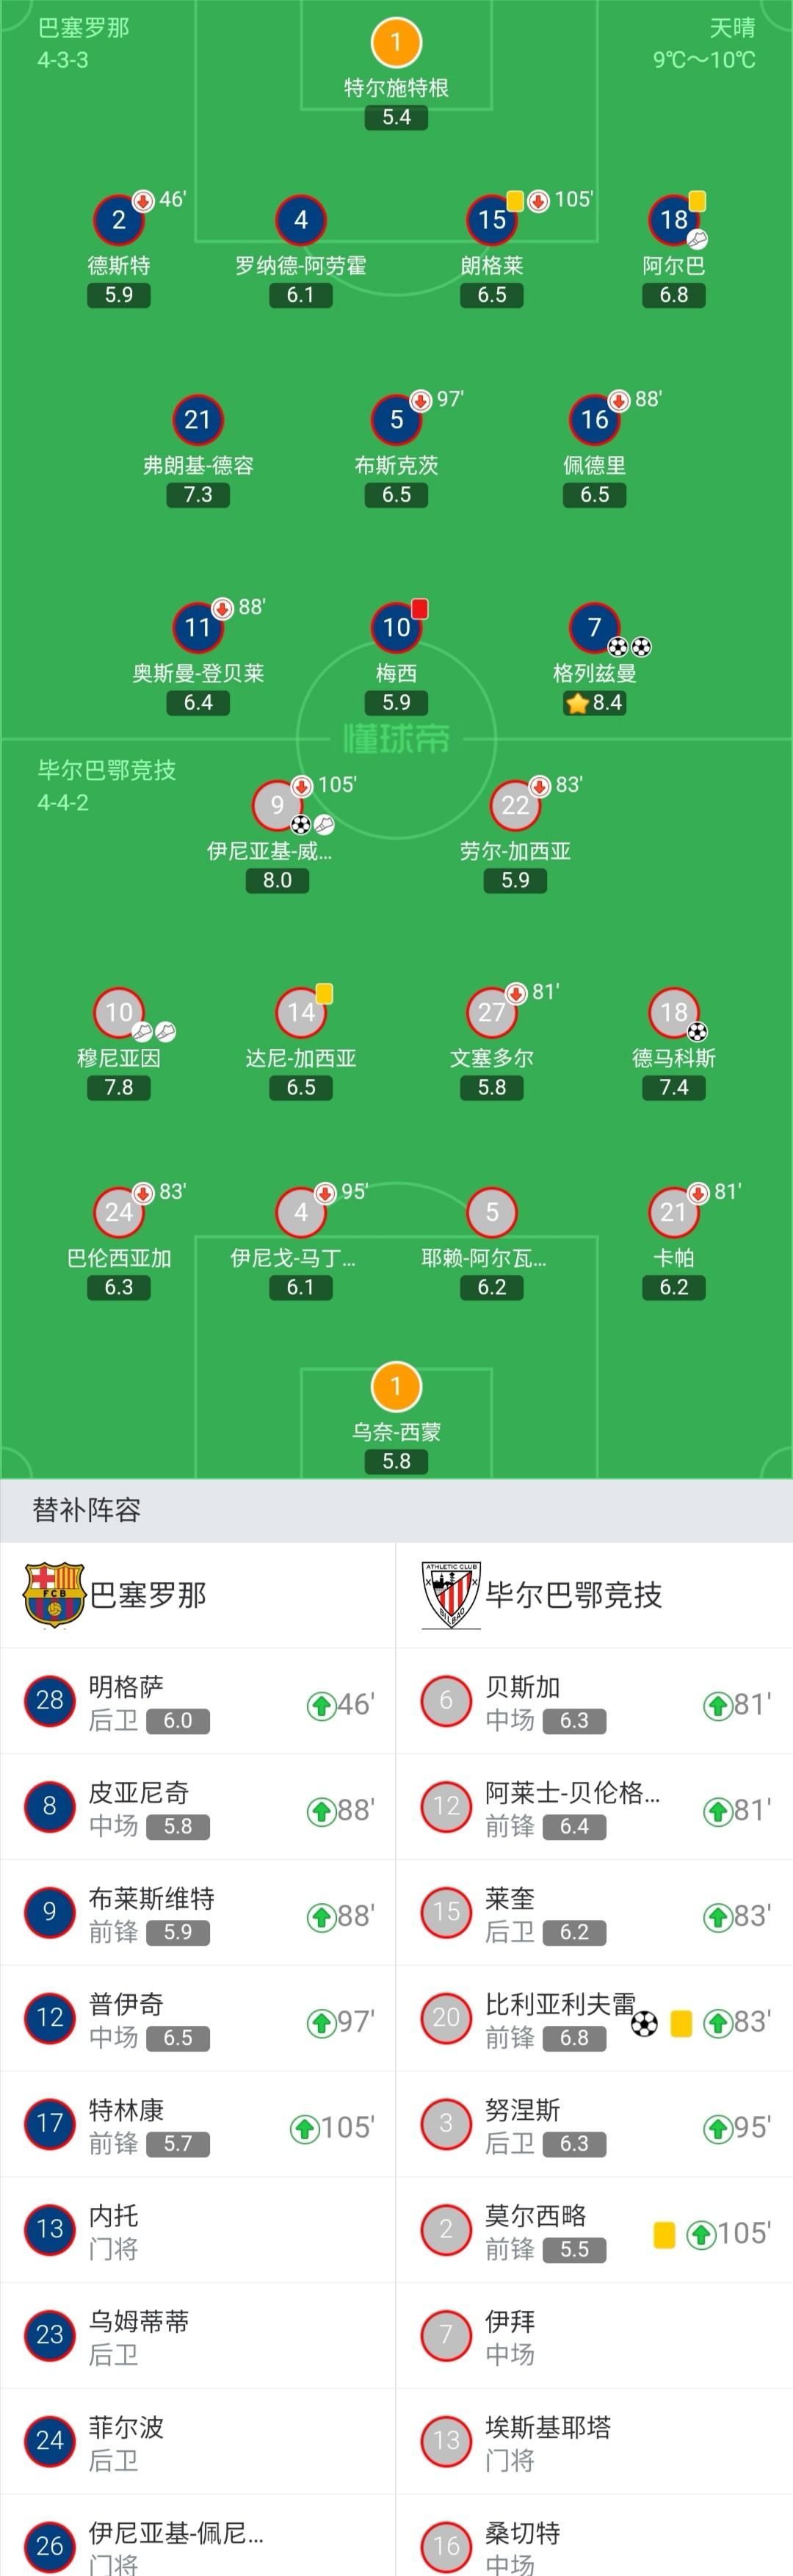793x2576 pixels.
Task: Tap Messi's number 10 jersey icon
Action: (x=396, y=627)
